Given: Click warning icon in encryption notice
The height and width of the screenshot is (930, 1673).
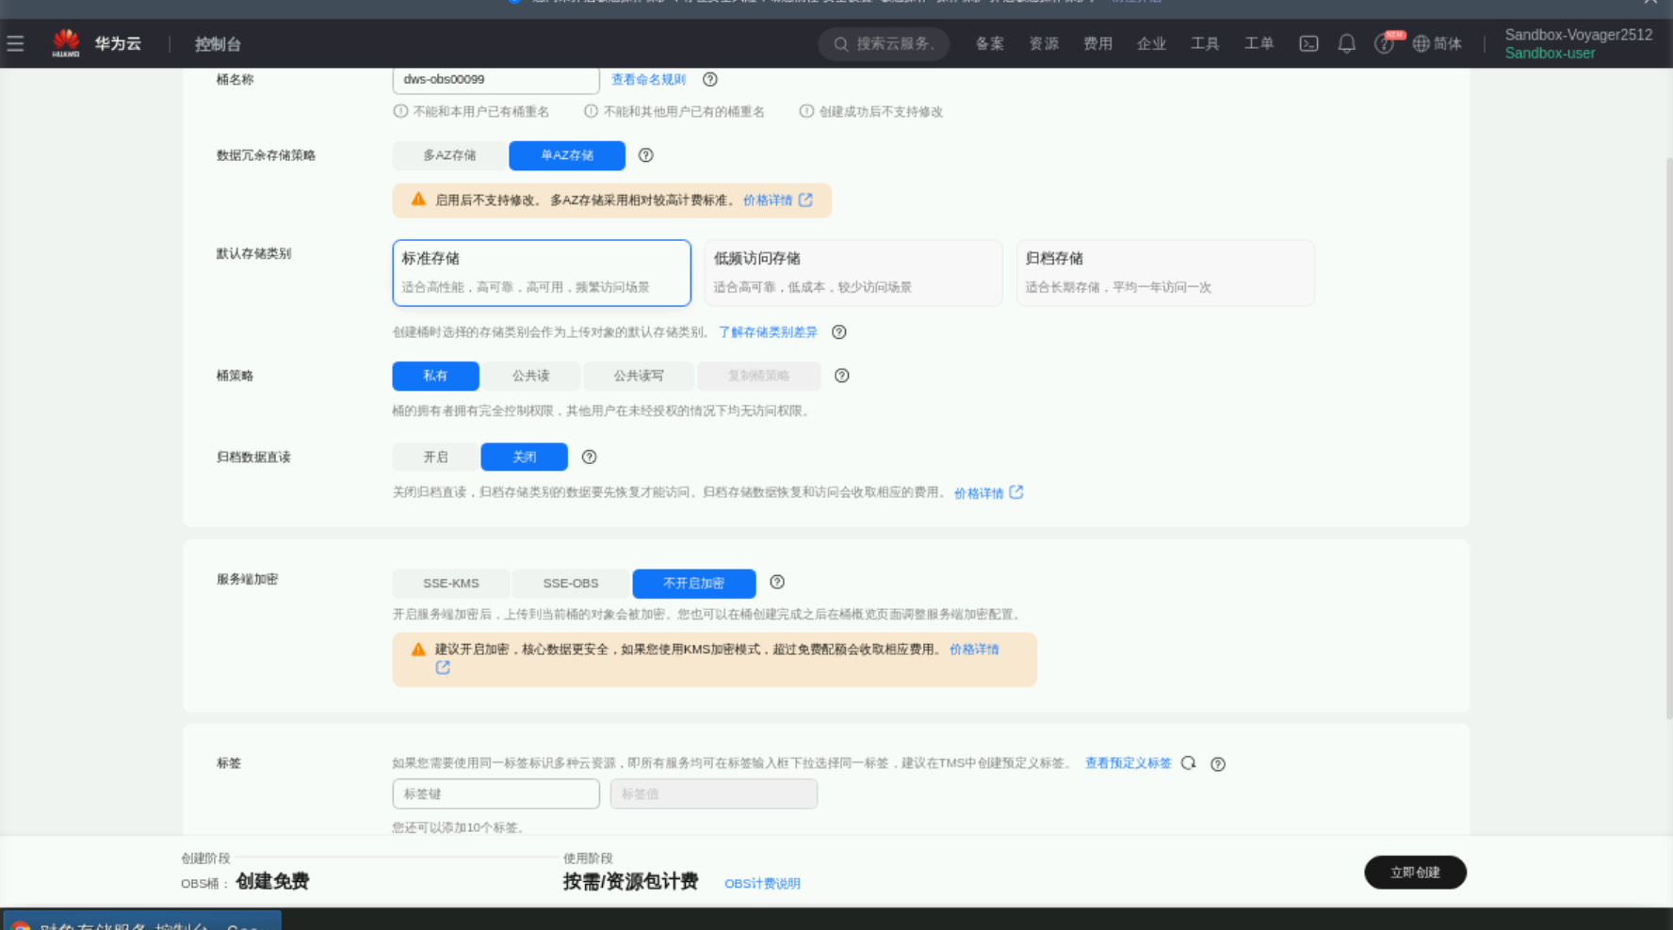Looking at the screenshot, I should tap(418, 649).
